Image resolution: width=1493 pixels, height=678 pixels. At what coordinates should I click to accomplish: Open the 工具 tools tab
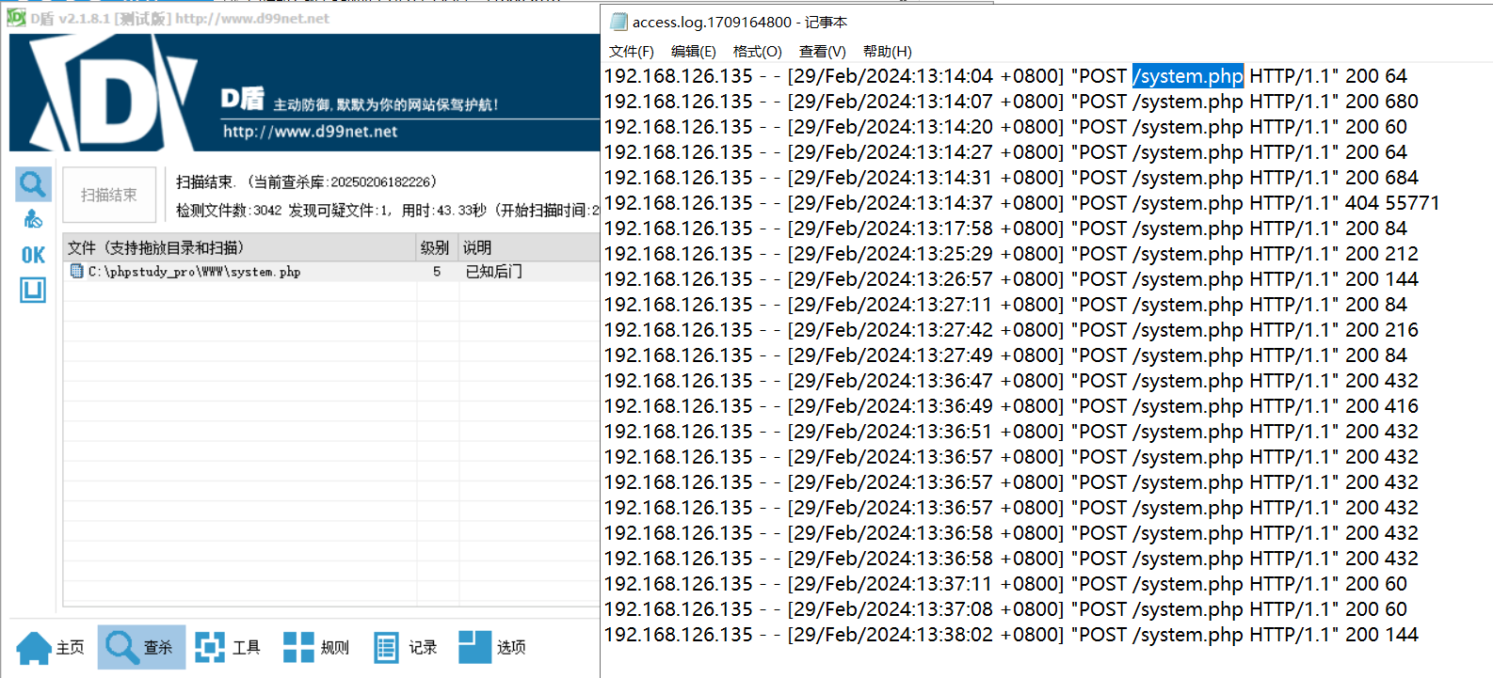pos(228,647)
